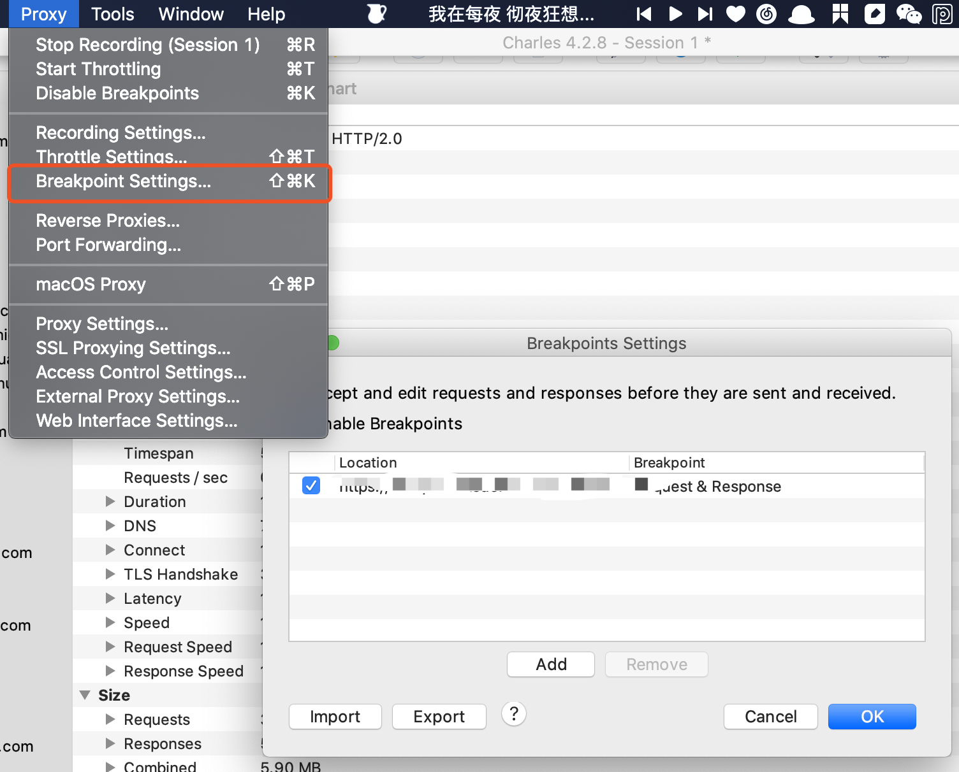Image resolution: width=959 pixels, height=772 pixels.
Task: Expand the Responses row under Size
Action: [110, 743]
